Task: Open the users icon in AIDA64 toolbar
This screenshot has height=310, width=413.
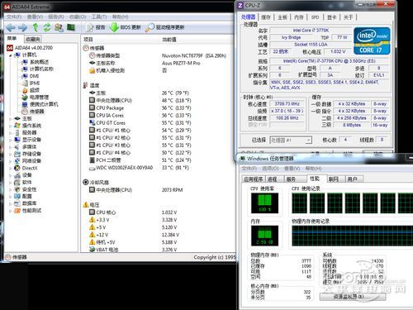Action: point(59,27)
